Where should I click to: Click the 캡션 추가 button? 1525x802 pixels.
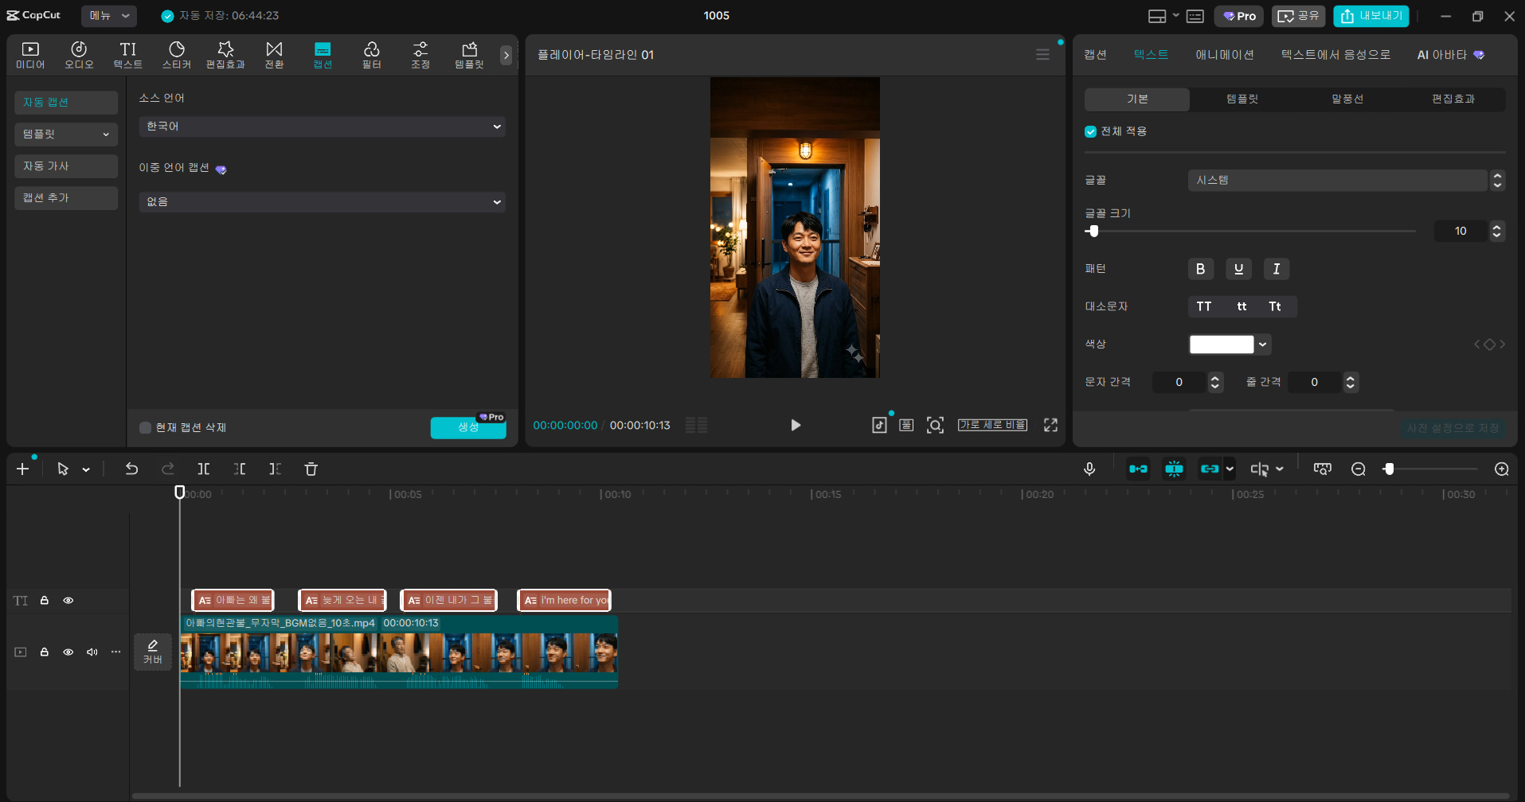point(66,198)
